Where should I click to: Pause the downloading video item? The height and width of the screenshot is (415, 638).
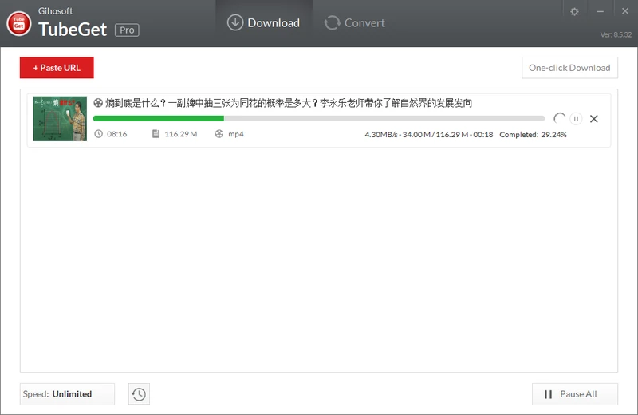pos(576,118)
